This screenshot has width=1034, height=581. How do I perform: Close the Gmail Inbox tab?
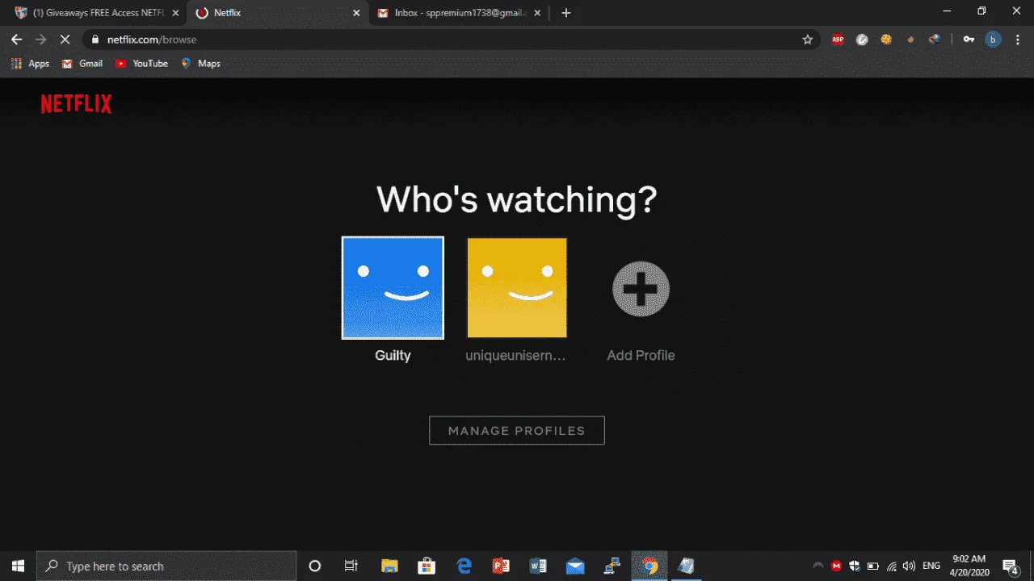pos(539,13)
